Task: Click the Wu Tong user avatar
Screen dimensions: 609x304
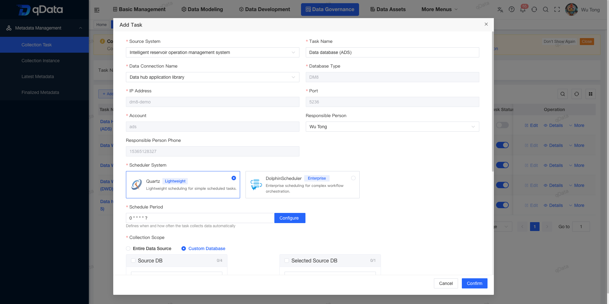Action: click(x=572, y=10)
